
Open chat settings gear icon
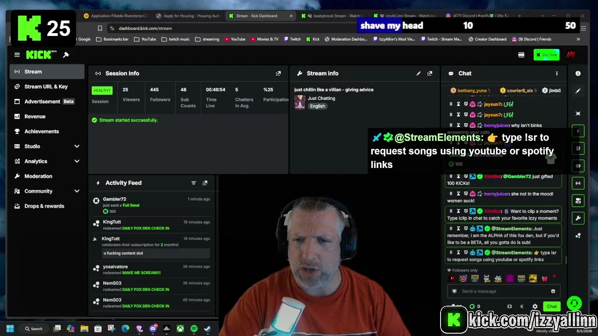click(x=535, y=307)
